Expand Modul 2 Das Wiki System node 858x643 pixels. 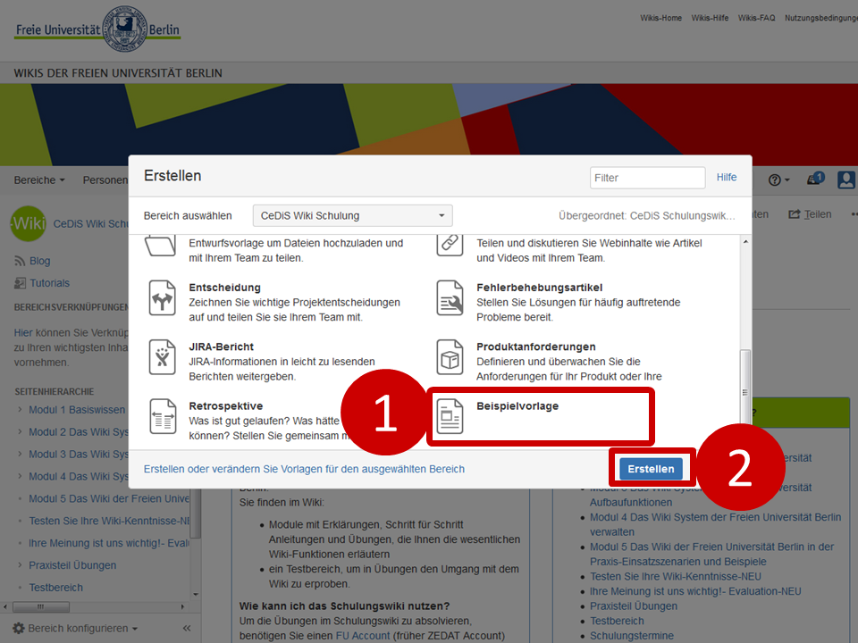20,432
